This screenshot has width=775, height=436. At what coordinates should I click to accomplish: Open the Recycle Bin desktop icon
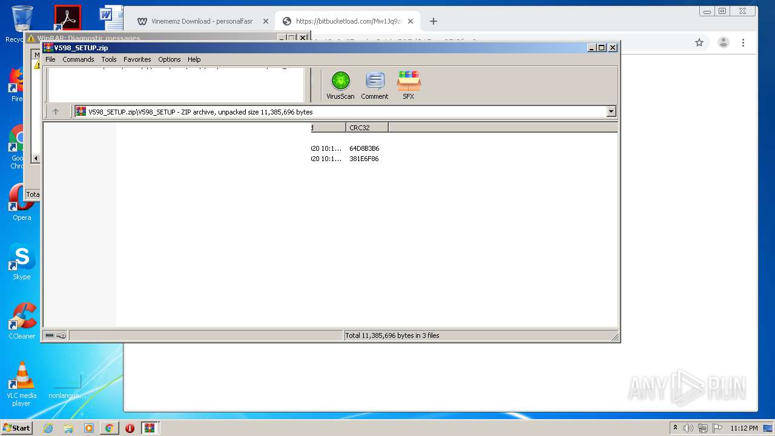tap(21, 24)
